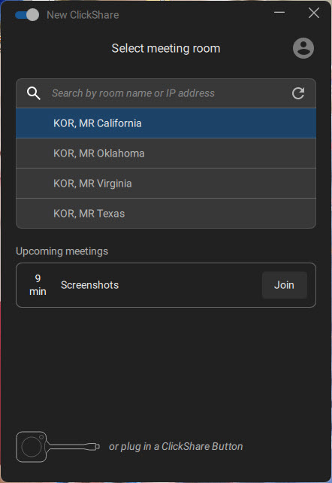This screenshot has height=483, width=332.
Task: Click the Select meeting room heading
Action: click(166, 48)
